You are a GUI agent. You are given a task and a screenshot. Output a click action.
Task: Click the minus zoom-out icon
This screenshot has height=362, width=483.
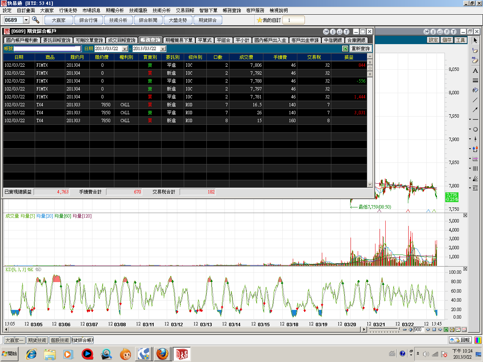405,330
